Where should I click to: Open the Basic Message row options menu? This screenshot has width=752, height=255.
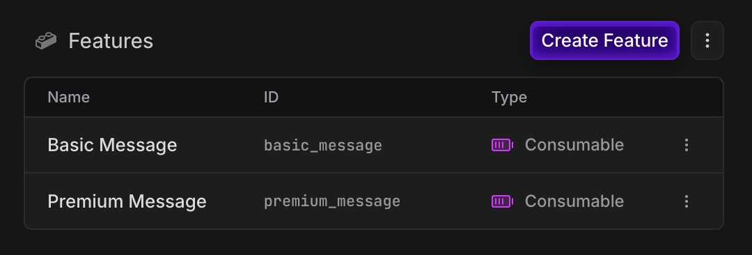tap(687, 145)
